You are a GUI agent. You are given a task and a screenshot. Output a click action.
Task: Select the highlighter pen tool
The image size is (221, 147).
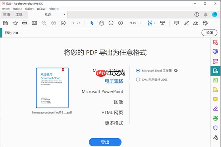[186, 23]
